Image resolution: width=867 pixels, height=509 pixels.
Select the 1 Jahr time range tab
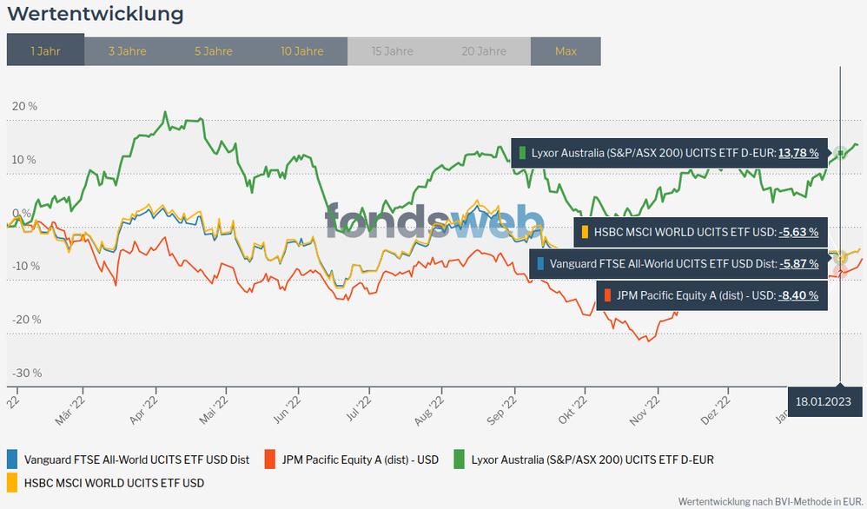coord(45,50)
